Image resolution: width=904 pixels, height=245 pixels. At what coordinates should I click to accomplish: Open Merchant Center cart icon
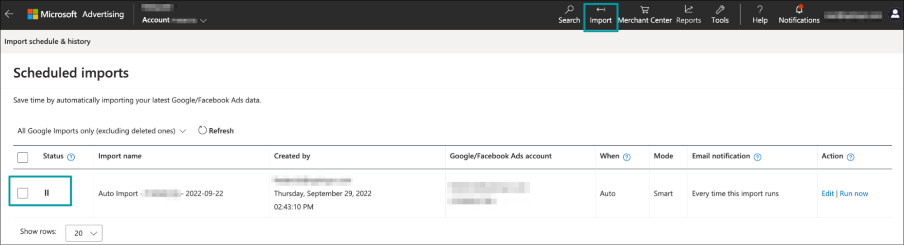(x=644, y=9)
